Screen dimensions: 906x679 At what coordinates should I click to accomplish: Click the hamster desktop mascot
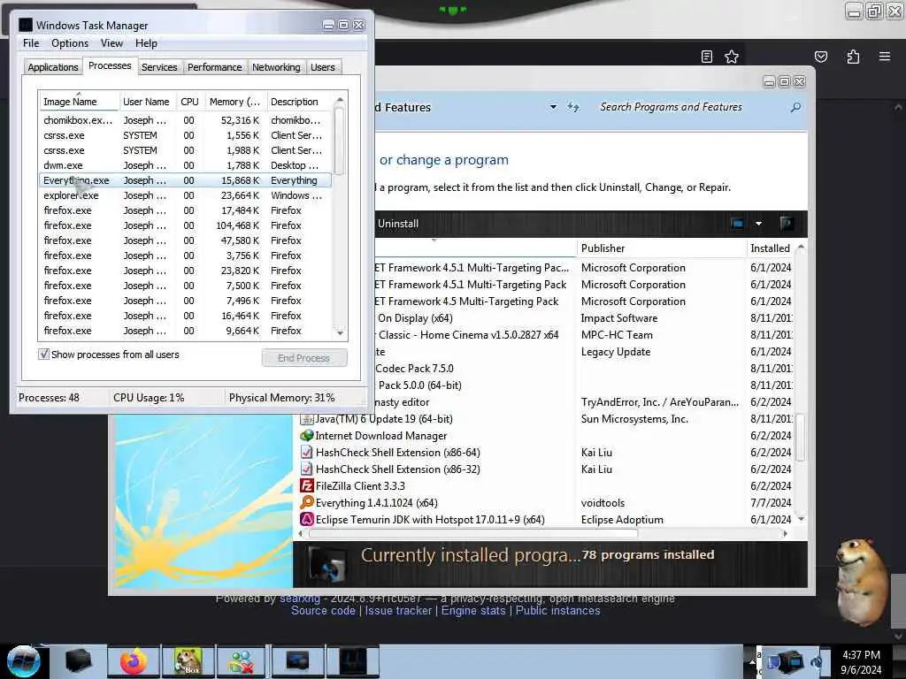pos(861,582)
